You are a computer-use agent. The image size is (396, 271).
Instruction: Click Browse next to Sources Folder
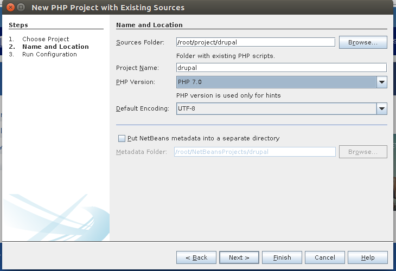tap(363, 42)
